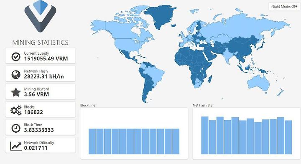Click the Mining Reward label

tap(36, 89)
